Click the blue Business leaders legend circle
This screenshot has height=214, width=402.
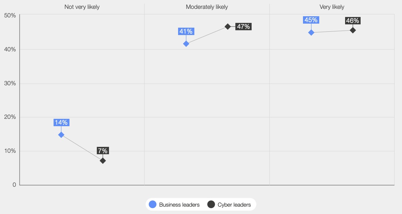coord(153,204)
